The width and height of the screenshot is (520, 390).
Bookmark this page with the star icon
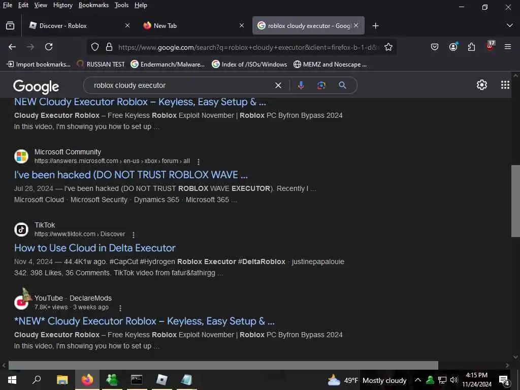pyautogui.click(x=388, y=47)
